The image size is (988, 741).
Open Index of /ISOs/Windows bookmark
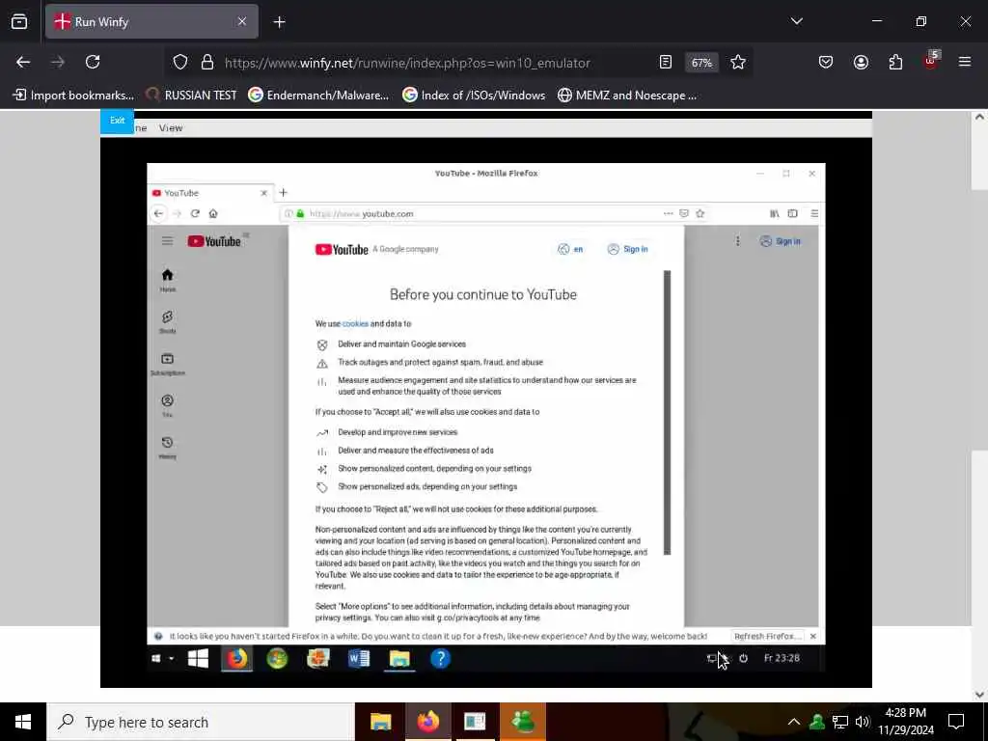click(473, 96)
